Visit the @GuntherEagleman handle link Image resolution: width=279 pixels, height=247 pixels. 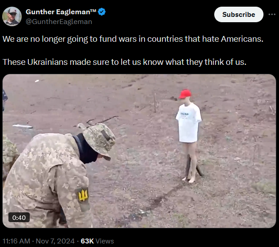59,22
